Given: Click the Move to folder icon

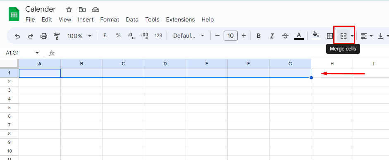Looking at the screenshot, I should click(x=82, y=10).
